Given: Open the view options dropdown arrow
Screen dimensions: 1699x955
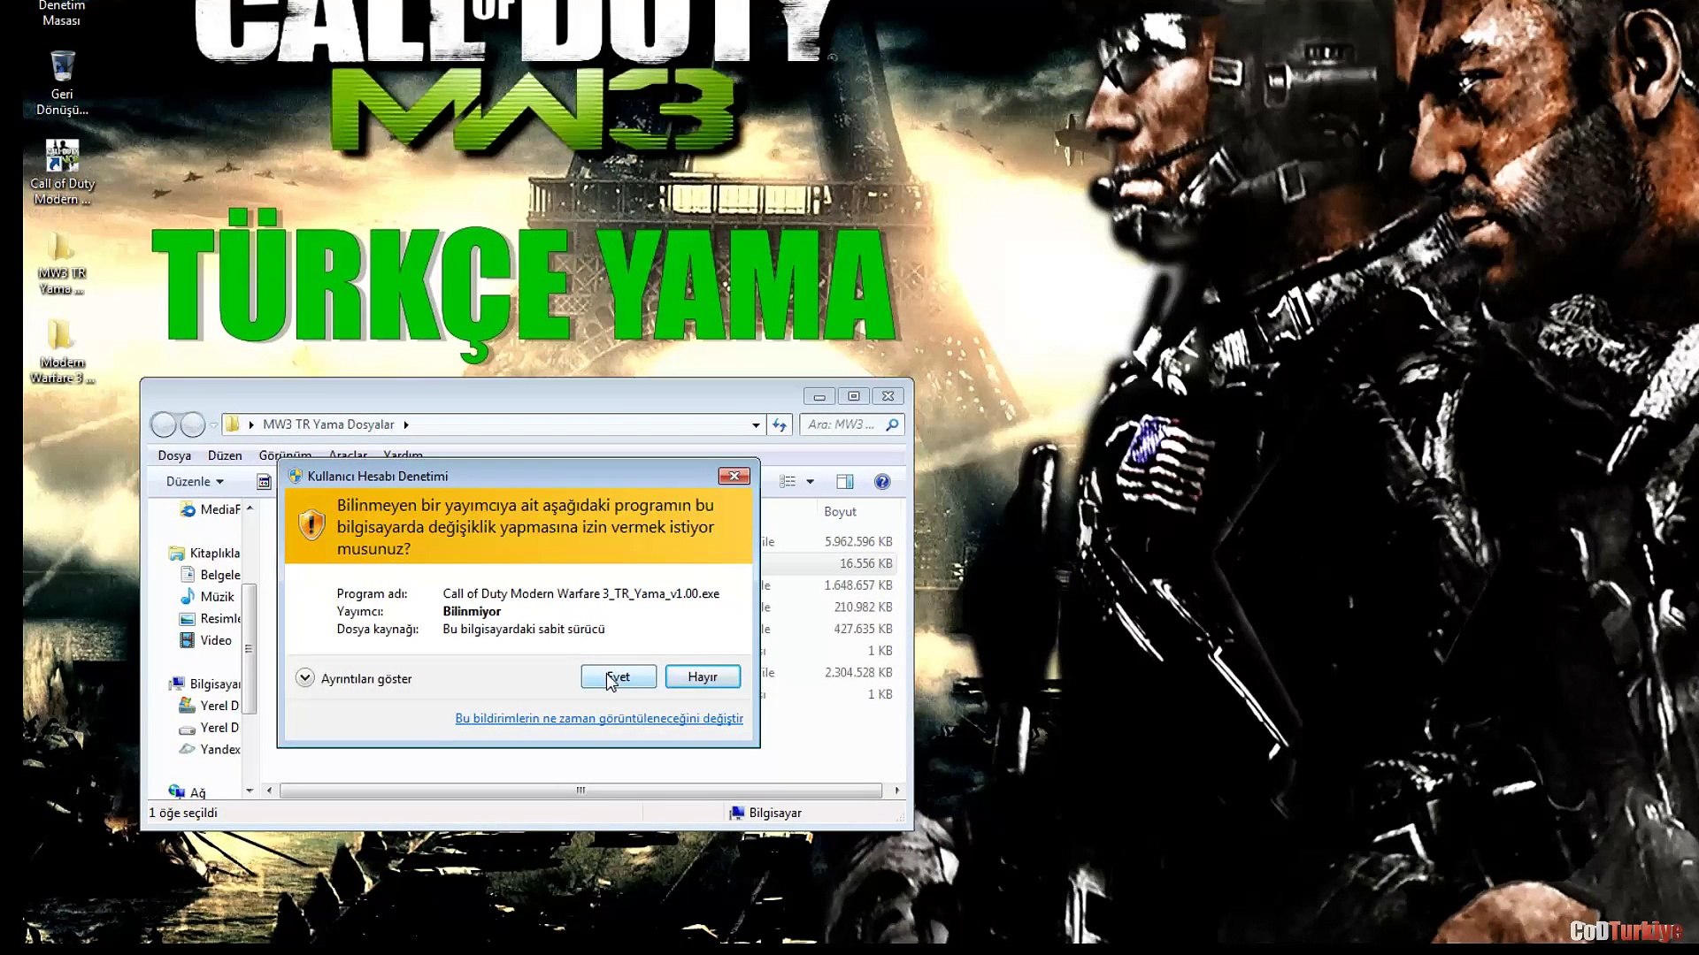Looking at the screenshot, I should click(810, 482).
